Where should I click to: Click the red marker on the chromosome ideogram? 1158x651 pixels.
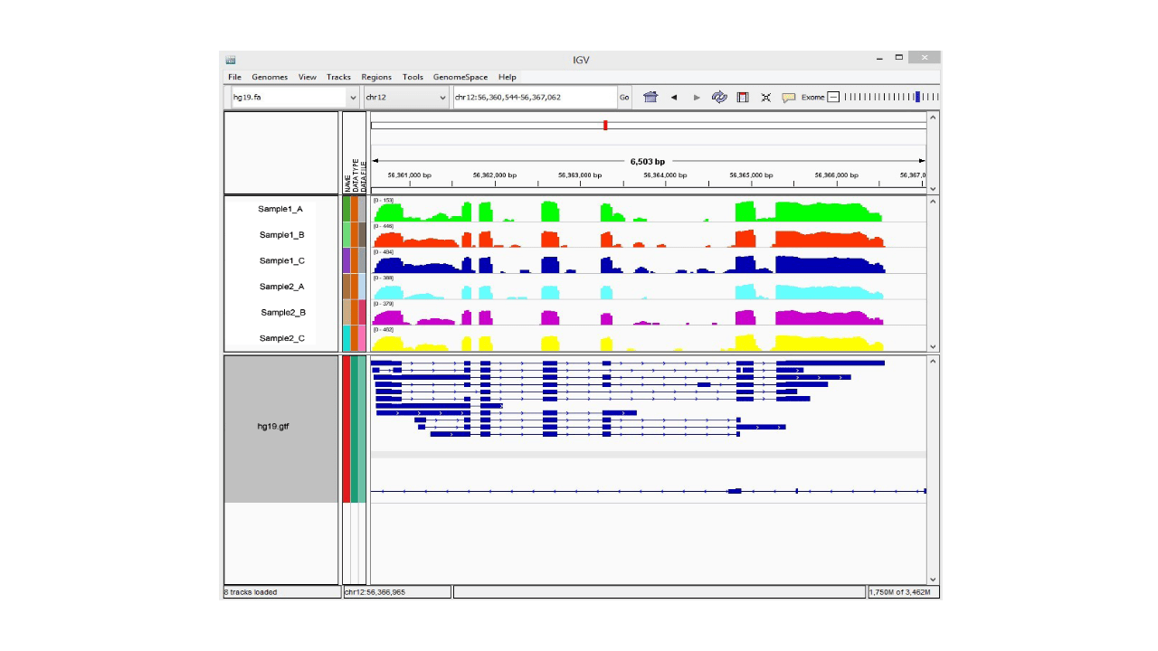[x=605, y=125]
